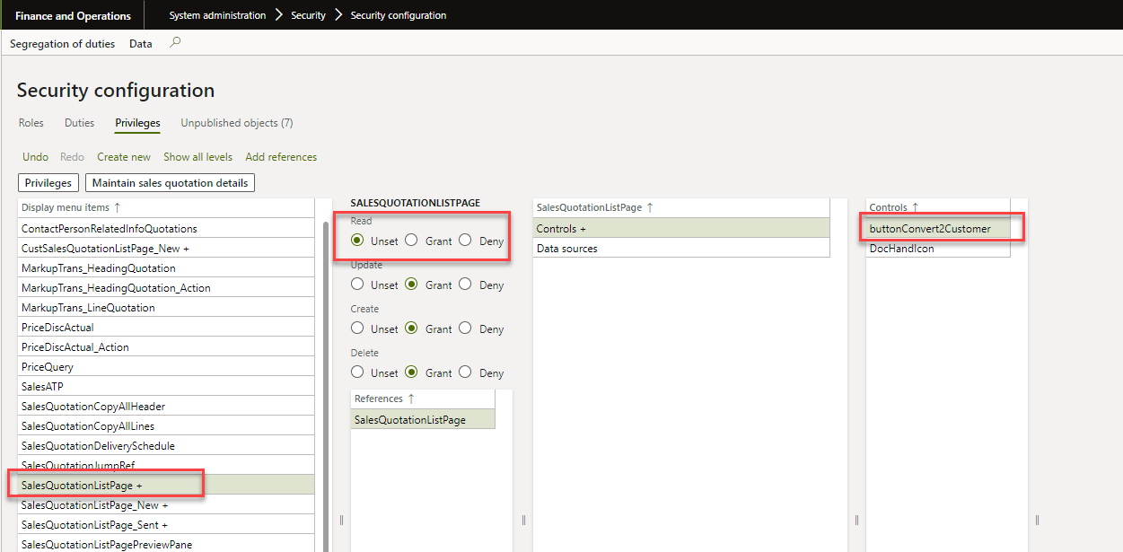Click sort arrow next to References header
Screen dimensions: 1123x552
click(411, 399)
